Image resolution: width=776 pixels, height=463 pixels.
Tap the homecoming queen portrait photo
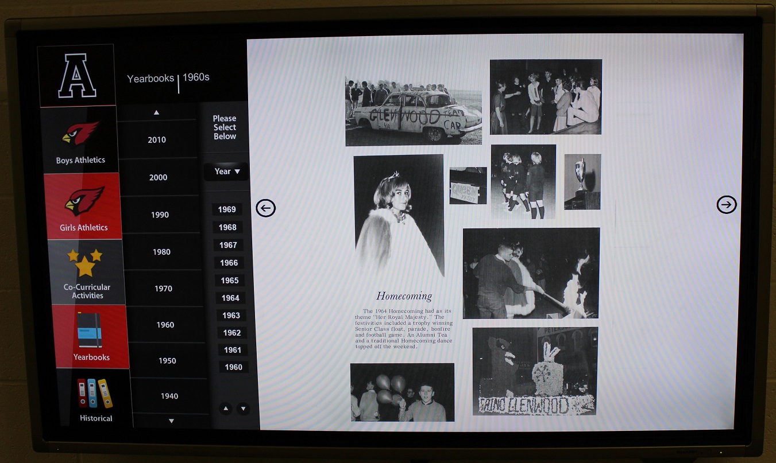[399, 216]
